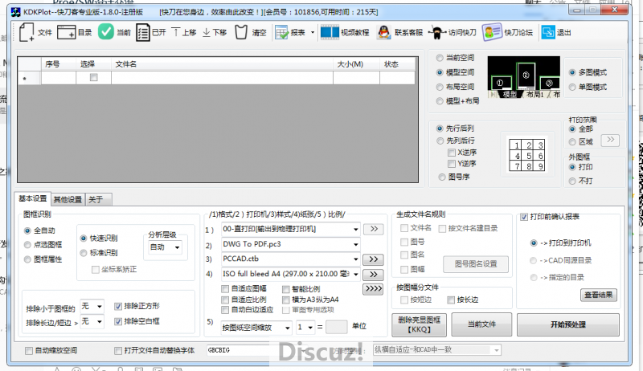Click the 1-9 print order grid diagram

point(527,155)
